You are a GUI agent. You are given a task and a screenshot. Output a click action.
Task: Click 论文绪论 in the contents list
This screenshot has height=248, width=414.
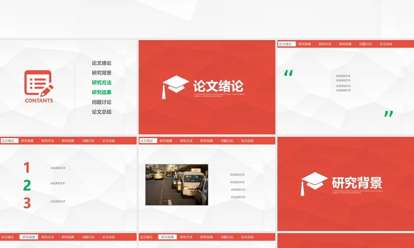tap(102, 63)
